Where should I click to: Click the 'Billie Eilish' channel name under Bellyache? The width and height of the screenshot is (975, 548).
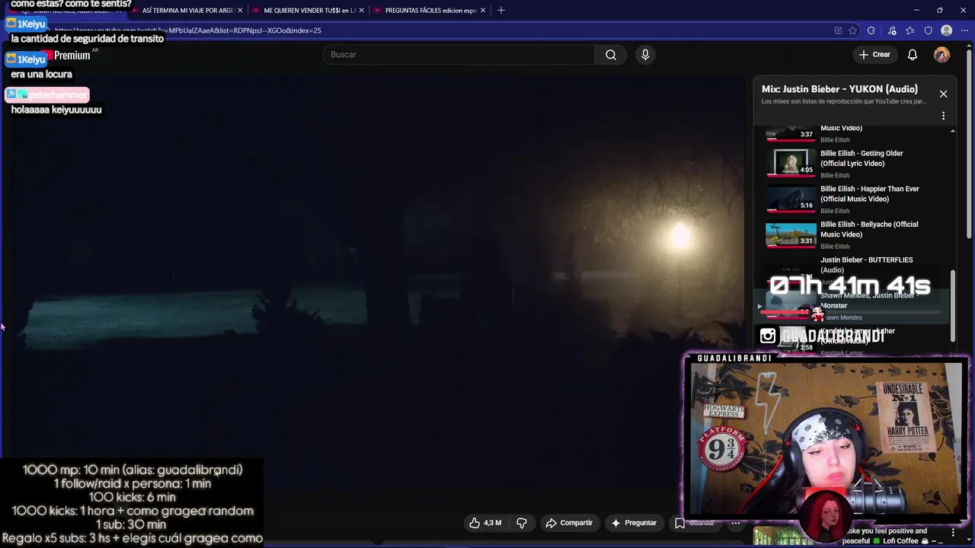[x=835, y=247]
